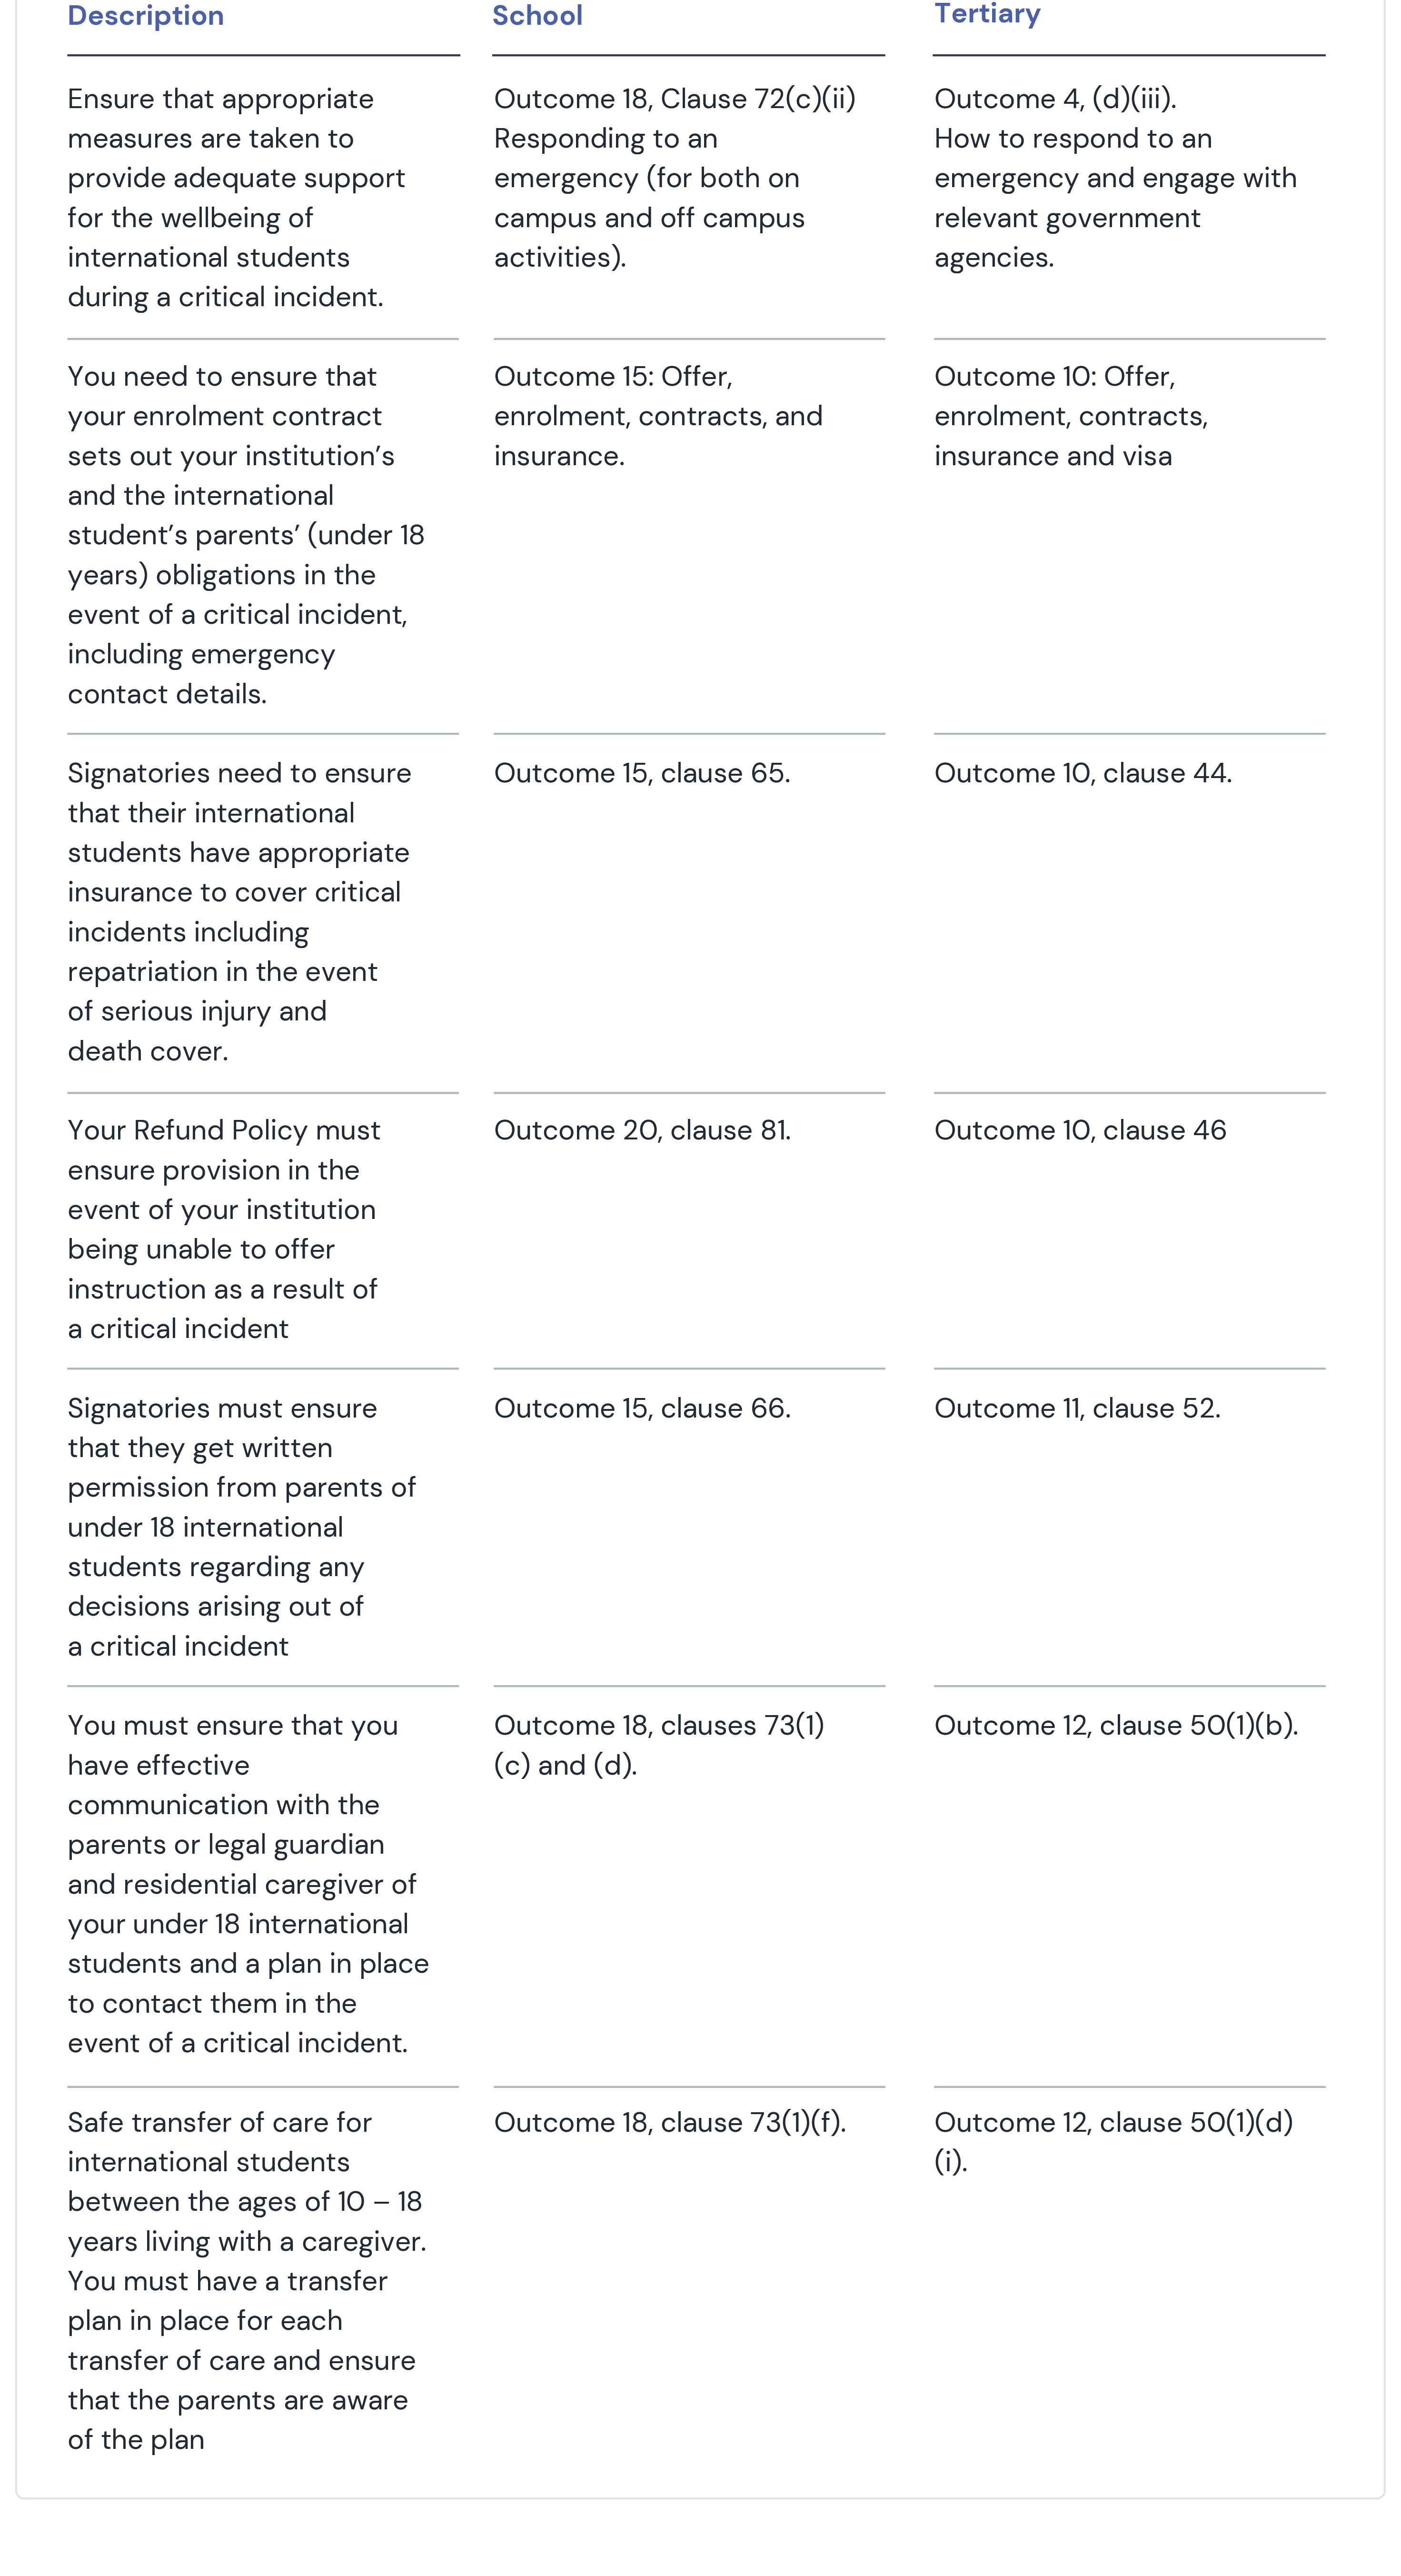The height and width of the screenshot is (2576, 1401).
Task: Click the Tertiary column header
Action: pos(987,14)
